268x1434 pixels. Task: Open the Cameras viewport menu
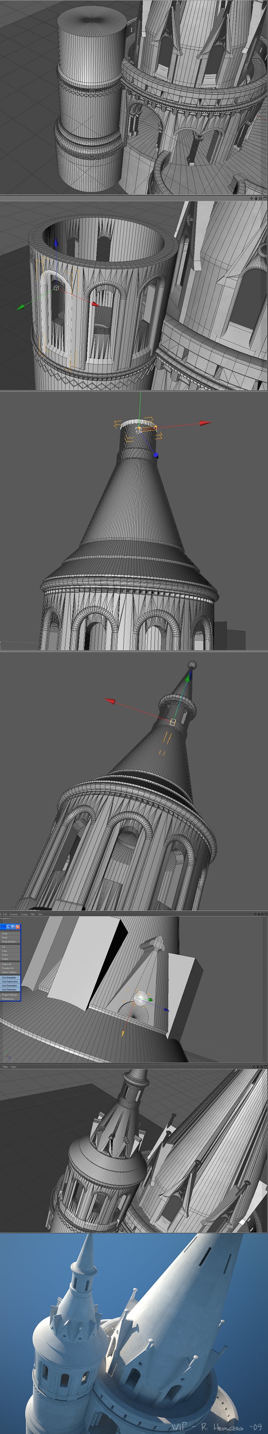pos(13,914)
